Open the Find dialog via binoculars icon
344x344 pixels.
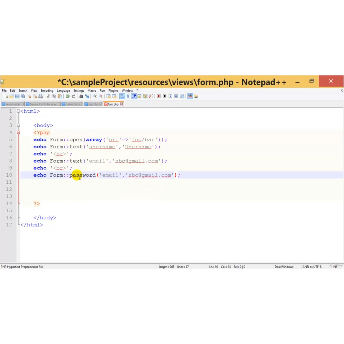(x=81, y=96)
